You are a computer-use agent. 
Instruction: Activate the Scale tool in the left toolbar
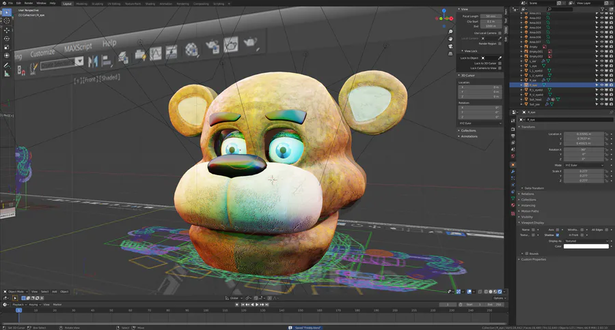tap(7, 47)
